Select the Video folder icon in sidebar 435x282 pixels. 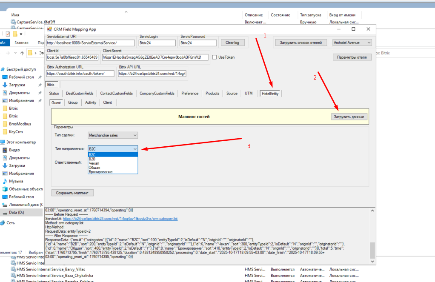tap(5, 150)
